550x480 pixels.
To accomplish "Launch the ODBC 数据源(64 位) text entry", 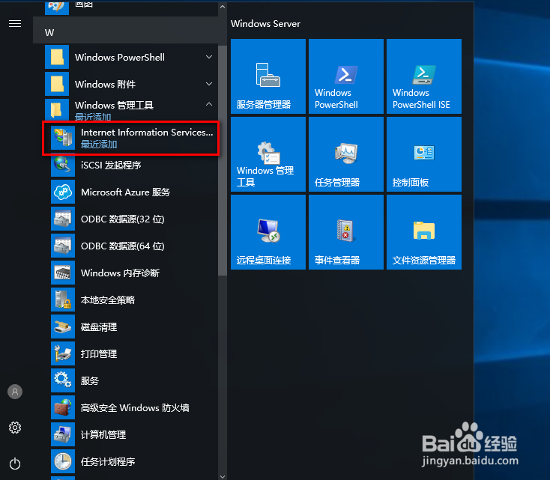I will tap(122, 246).
